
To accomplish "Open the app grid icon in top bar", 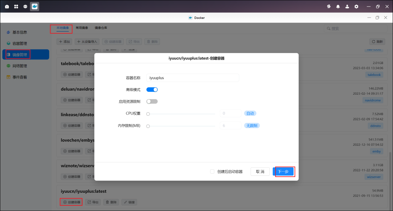I will [x=16, y=6].
